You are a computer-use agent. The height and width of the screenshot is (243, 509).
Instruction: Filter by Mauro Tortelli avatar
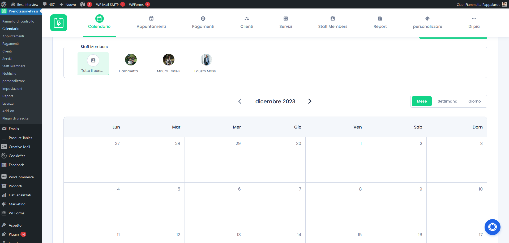[168, 60]
